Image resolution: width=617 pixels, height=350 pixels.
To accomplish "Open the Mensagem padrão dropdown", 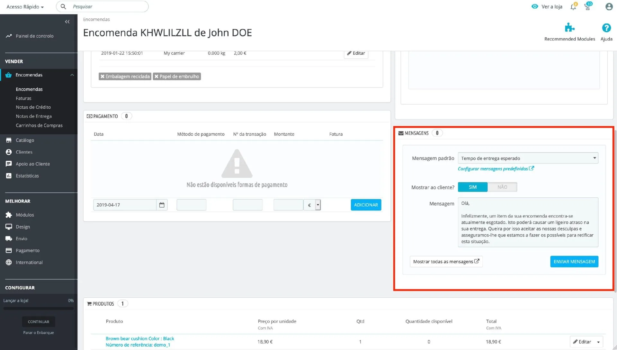I will [x=528, y=158].
